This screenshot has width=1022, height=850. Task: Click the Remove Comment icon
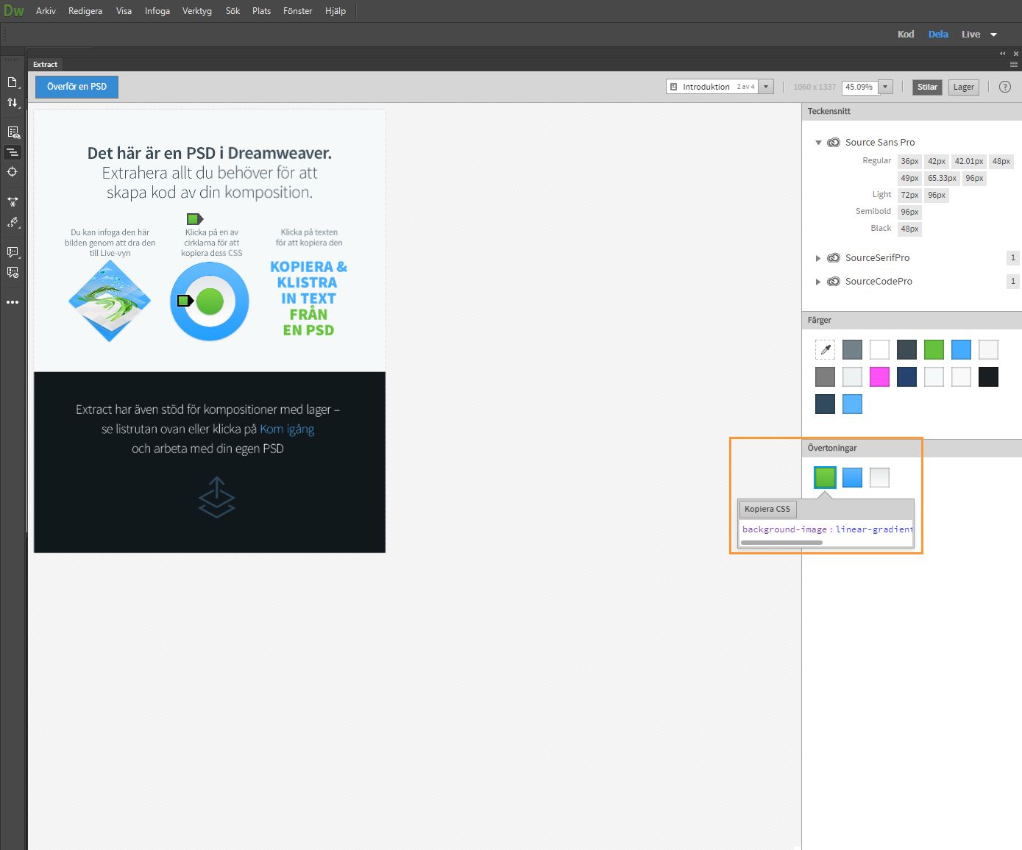(x=13, y=273)
